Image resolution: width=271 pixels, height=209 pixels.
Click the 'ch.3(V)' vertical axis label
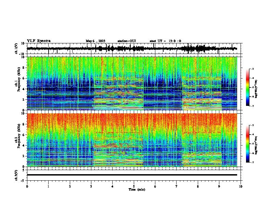tap(16, 175)
